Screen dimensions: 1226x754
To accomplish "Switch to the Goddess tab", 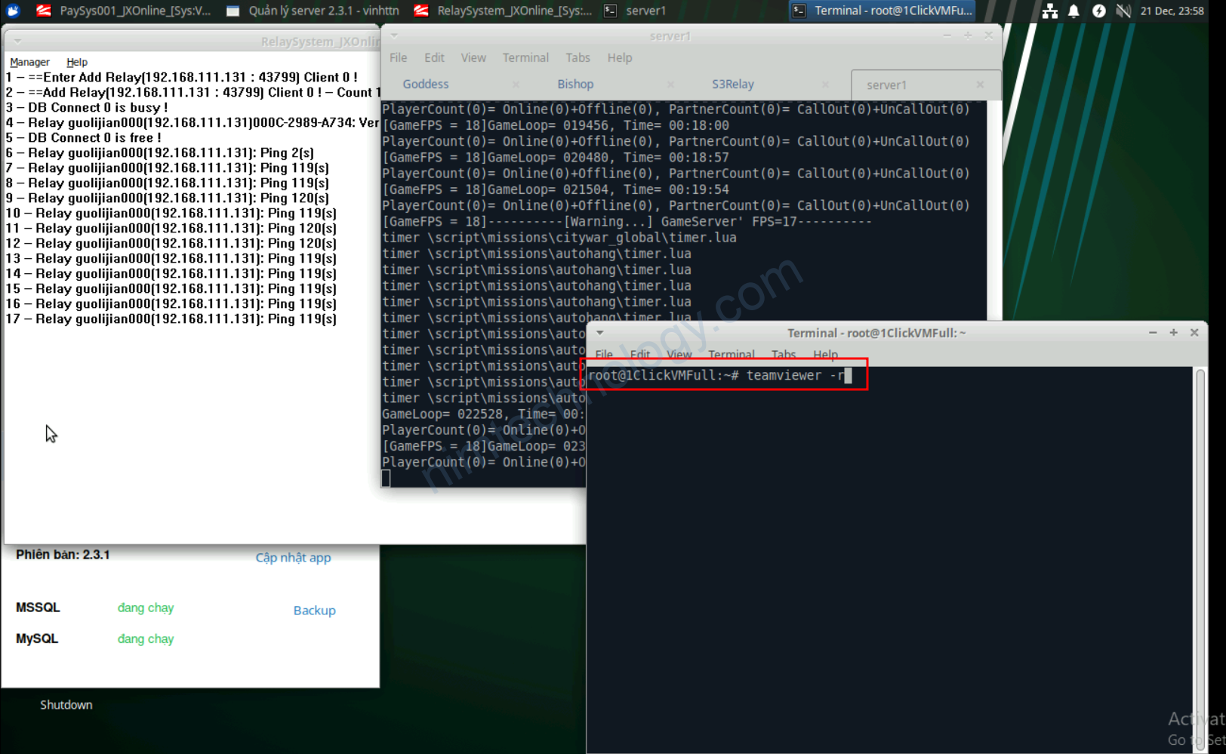I will coord(425,84).
